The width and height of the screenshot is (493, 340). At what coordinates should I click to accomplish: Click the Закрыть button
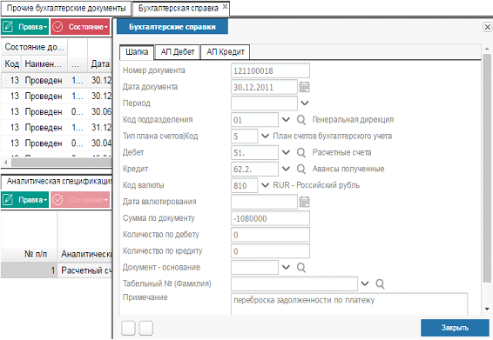click(x=455, y=328)
